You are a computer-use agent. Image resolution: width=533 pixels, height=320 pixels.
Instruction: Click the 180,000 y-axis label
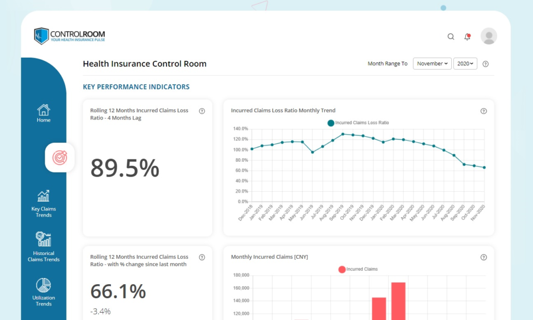(x=242, y=275)
